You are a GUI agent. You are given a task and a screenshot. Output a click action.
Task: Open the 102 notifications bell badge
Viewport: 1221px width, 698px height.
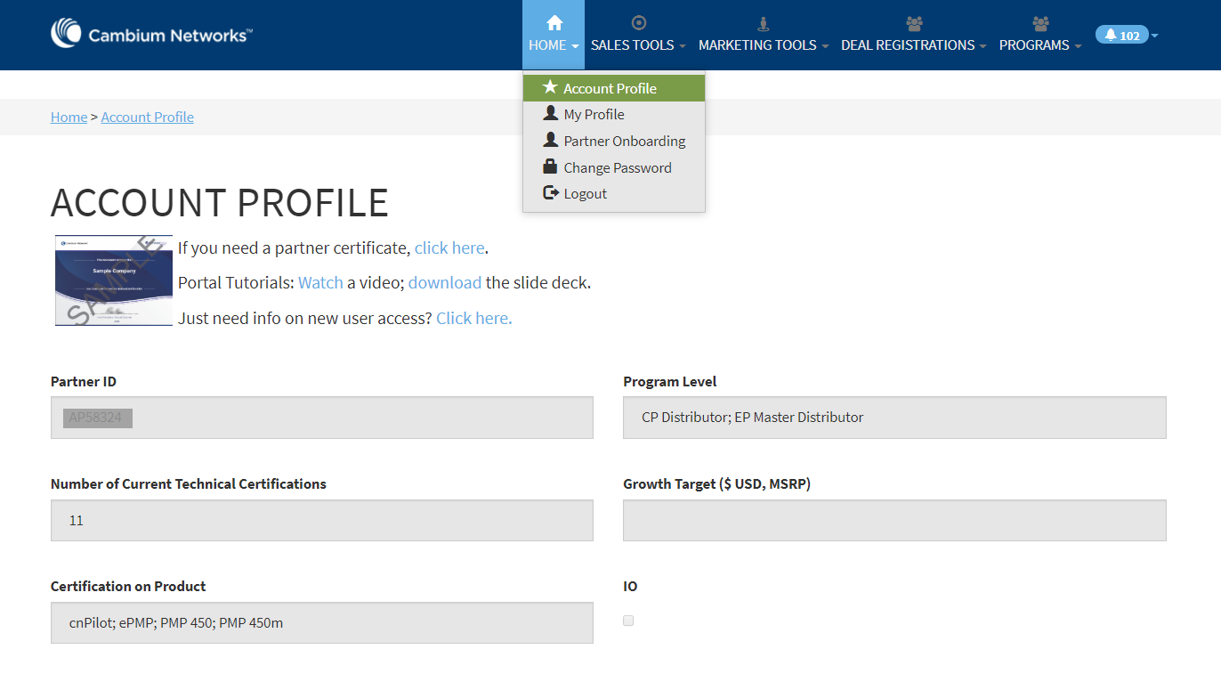[1122, 35]
